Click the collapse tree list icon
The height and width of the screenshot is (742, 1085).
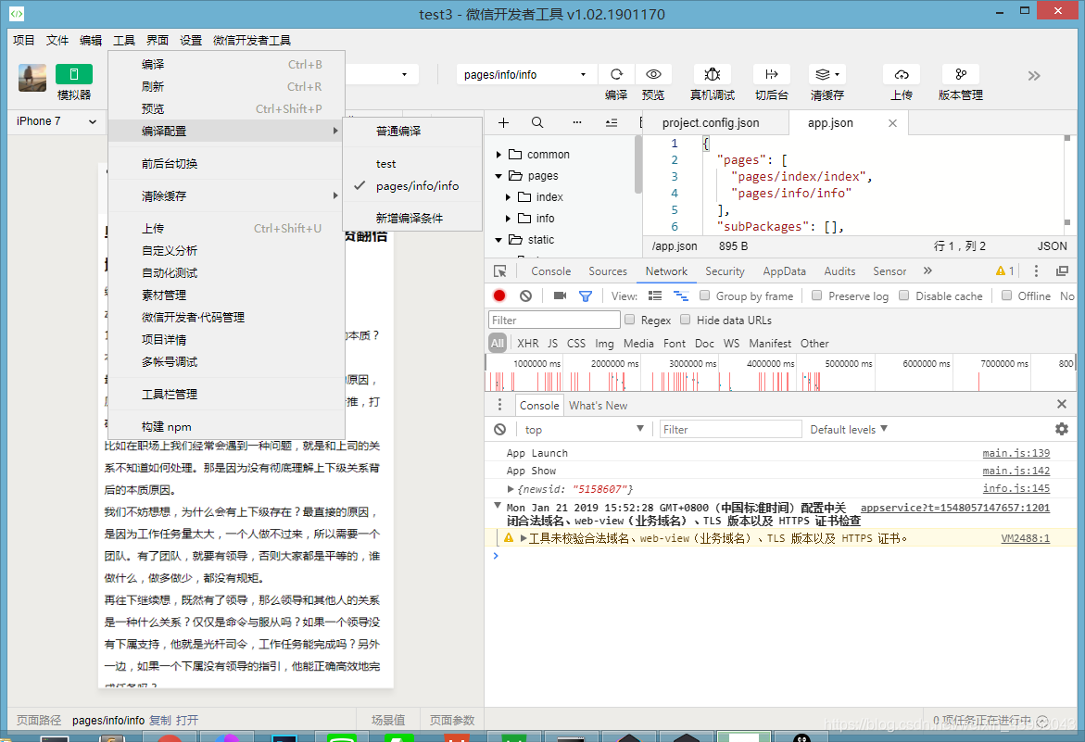tap(612, 122)
